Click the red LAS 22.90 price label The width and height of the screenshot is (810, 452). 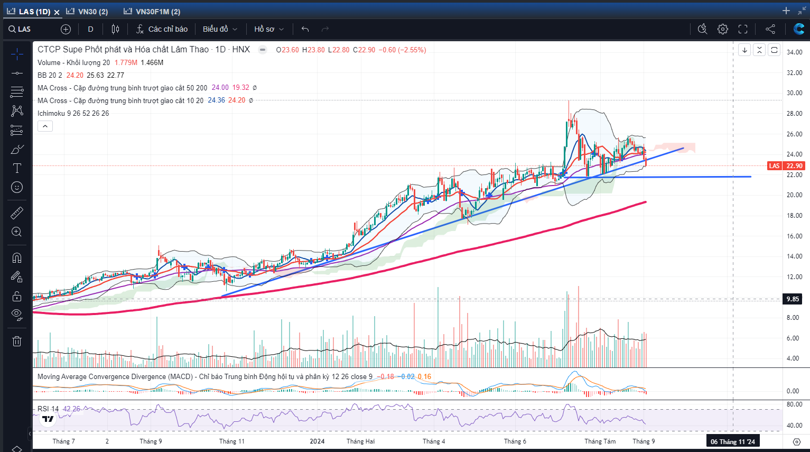tap(786, 166)
